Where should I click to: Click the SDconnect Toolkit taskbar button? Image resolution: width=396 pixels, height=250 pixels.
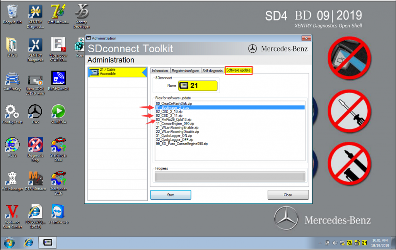tap(47, 243)
